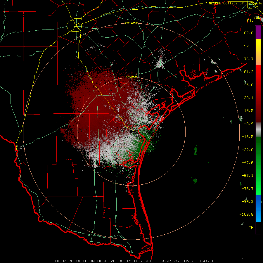Click the -0.9 velocity scale value
This screenshot has width=263, height=263.
pyautogui.click(x=249, y=124)
